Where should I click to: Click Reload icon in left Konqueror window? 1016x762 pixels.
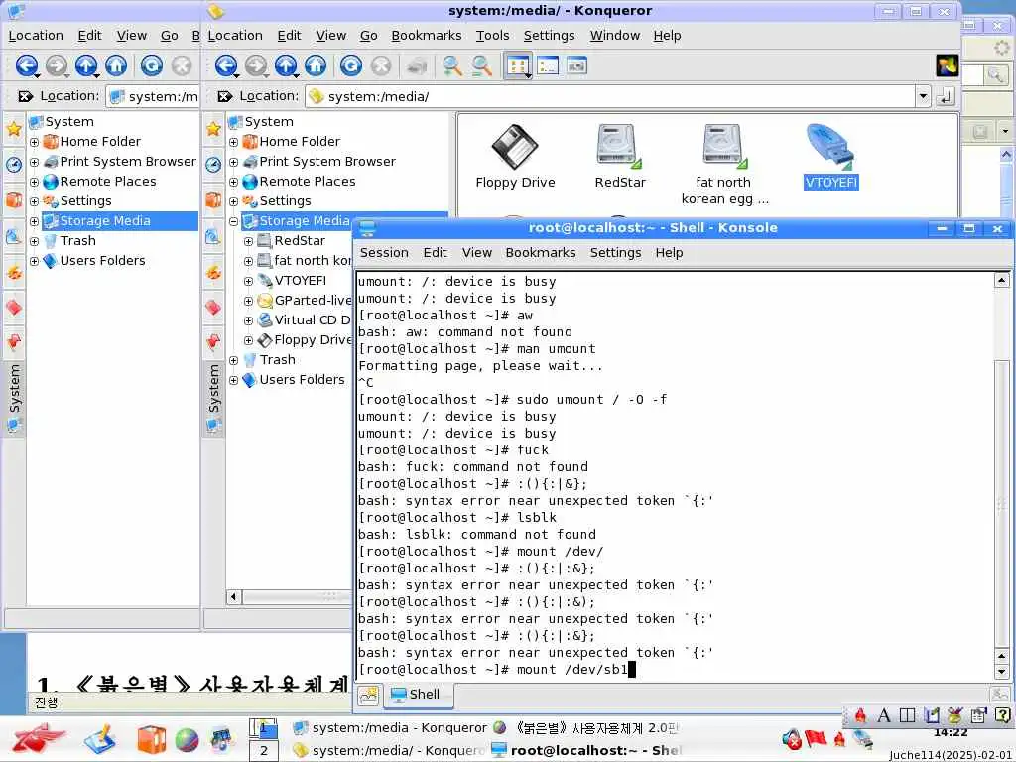pyautogui.click(x=151, y=65)
